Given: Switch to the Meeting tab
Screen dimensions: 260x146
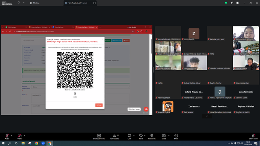Looking at the screenshot, I should [x=35, y=3].
